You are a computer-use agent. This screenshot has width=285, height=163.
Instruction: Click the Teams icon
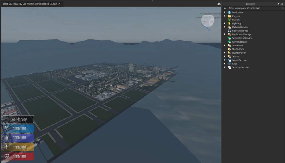[x=229, y=56]
